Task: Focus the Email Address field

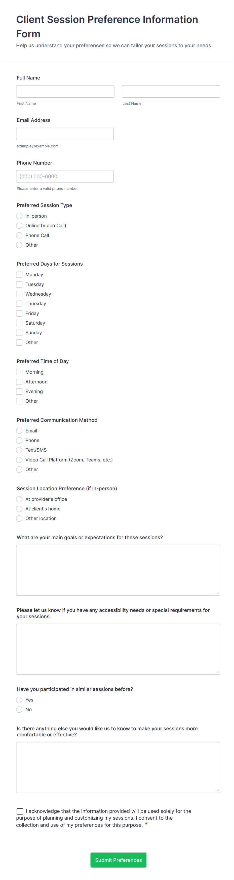Action: (65, 134)
